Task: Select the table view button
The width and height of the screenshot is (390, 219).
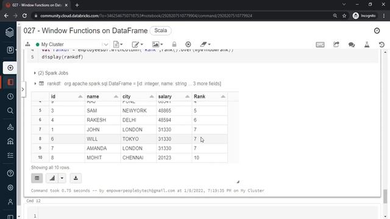Action: [x=37, y=178]
